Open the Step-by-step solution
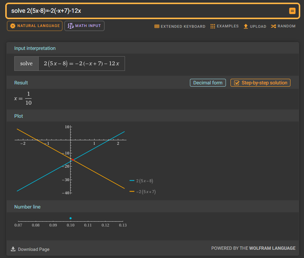This screenshot has height=258, width=304. (260, 83)
